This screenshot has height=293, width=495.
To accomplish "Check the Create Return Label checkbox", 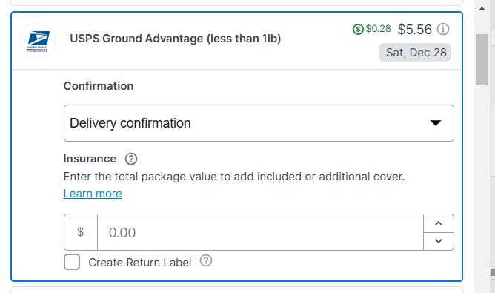I will (x=72, y=262).
